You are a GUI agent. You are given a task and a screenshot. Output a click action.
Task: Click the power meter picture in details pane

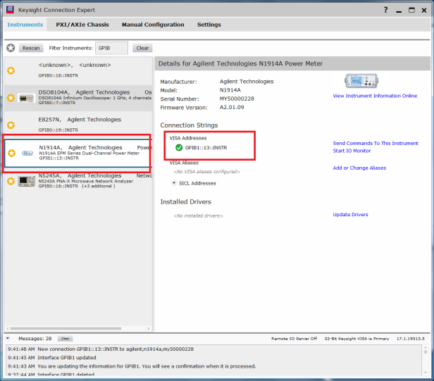(x=362, y=81)
